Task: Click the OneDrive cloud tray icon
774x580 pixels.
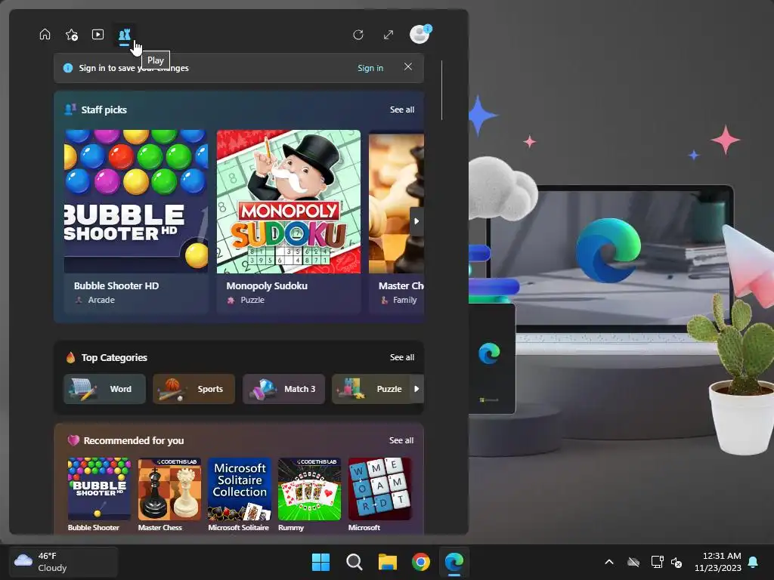Action: (633, 562)
